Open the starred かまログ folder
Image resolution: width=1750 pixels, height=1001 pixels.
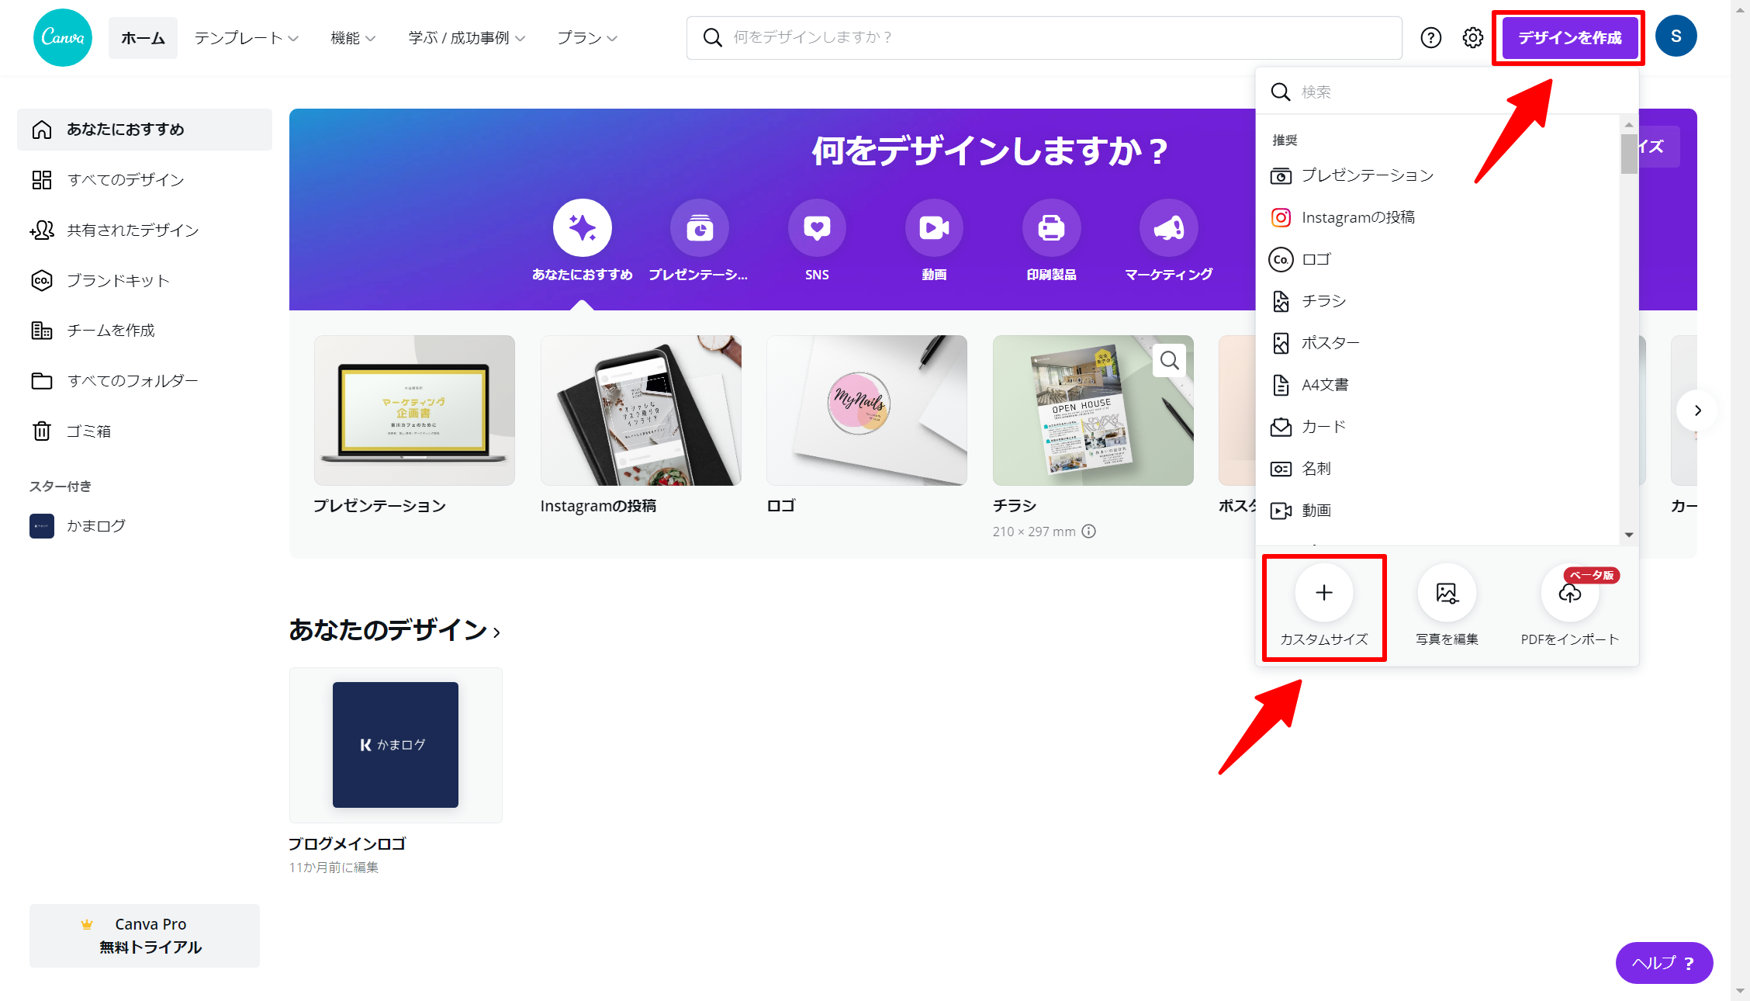[144, 526]
